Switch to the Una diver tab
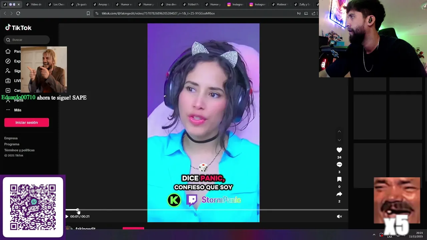Image resolution: width=427 pixels, height=240 pixels. [168, 4]
